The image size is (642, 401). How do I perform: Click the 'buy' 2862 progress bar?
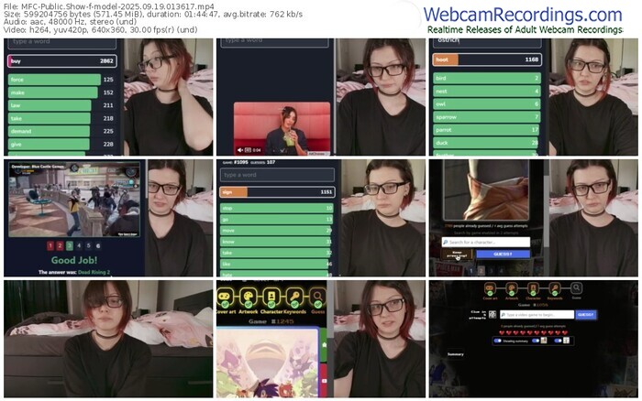click(62, 61)
